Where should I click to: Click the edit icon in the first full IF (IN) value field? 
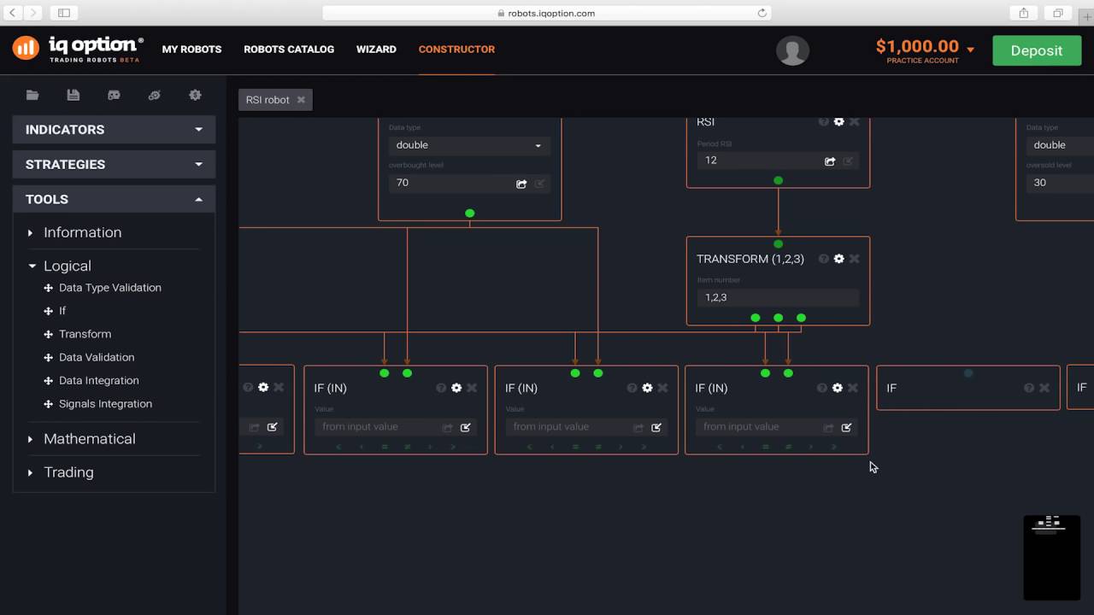[x=466, y=427]
